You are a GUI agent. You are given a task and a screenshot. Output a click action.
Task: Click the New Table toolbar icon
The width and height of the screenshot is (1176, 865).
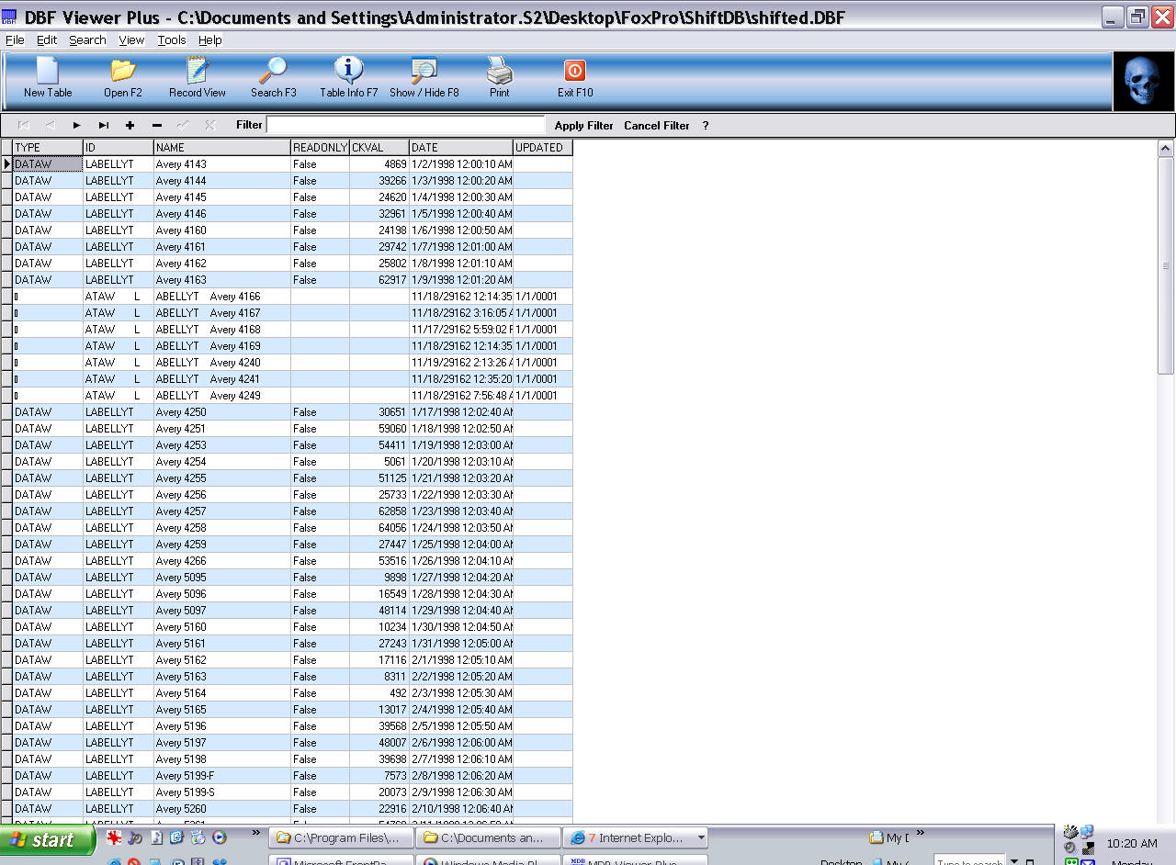click(48, 72)
